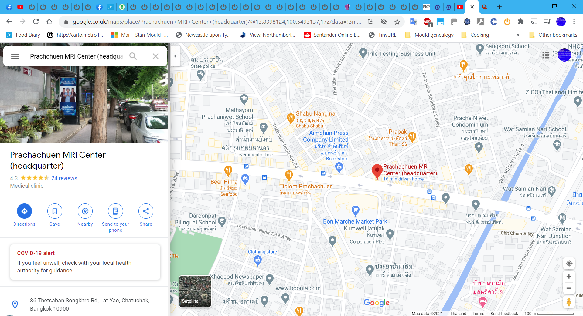Share this place icon
The image size is (583, 316).
pos(146,211)
